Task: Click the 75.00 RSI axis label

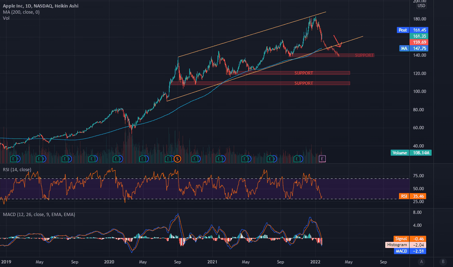Action: coord(418,176)
